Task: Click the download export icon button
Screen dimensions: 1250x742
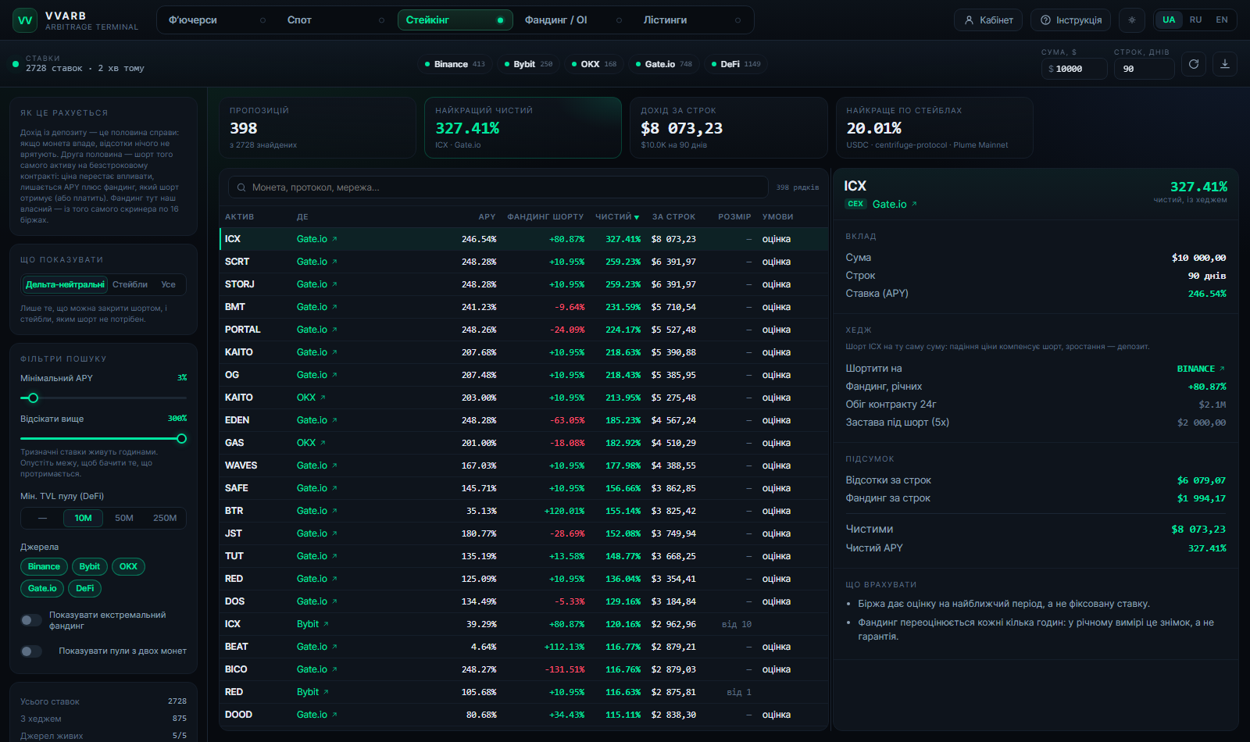Action: 1225,64
